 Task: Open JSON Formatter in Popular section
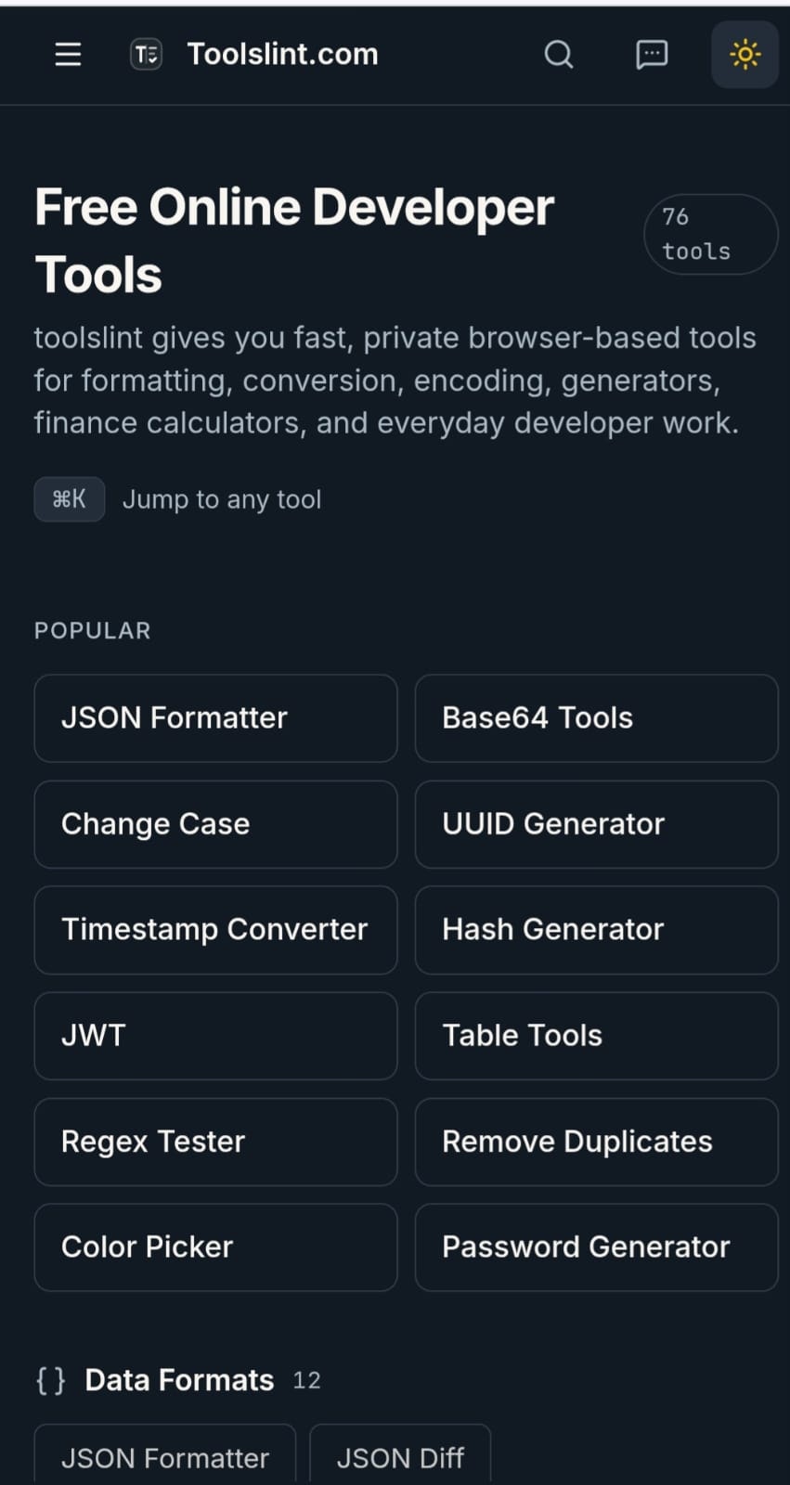[215, 718]
